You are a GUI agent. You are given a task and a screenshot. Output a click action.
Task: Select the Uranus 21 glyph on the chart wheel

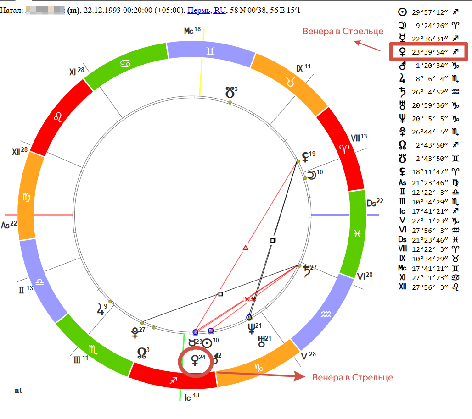click(261, 342)
